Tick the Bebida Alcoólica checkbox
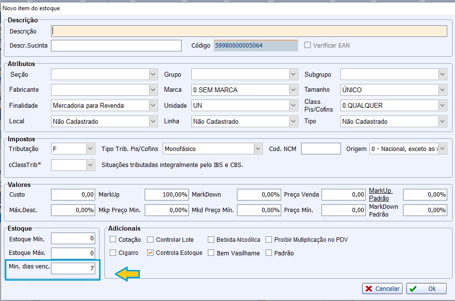Viewport: 455px width, 301px height. click(211, 239)
